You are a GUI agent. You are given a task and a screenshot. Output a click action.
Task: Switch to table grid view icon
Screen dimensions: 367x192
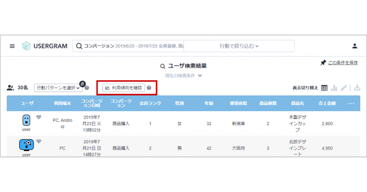click(324, 88)
